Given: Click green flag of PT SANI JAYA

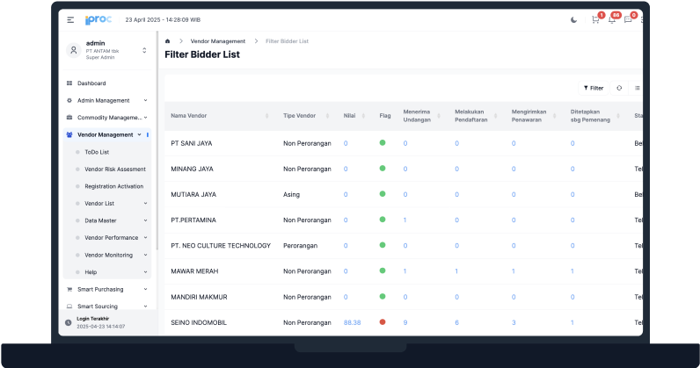Looking at the screenshot, I should click(x=383, y=143).
